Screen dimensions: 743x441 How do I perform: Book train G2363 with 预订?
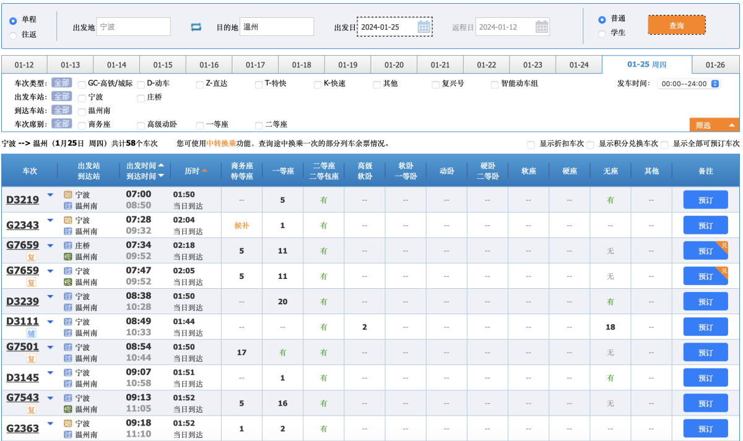[706, 429]
